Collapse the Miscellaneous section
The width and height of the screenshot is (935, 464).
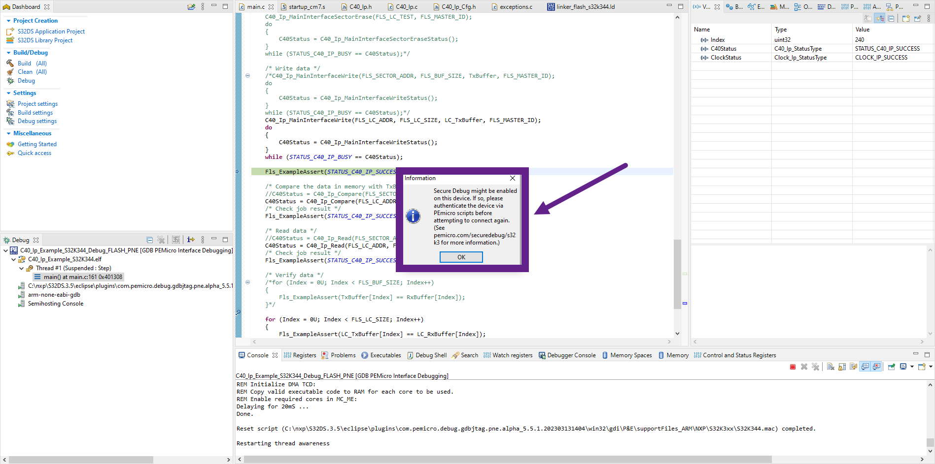click(8, 133)
